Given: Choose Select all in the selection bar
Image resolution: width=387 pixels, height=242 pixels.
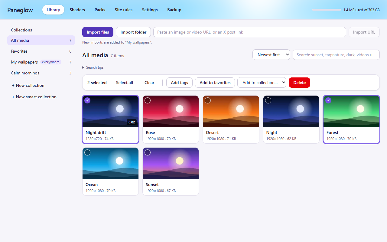Looking at the screenshot, I should pos(125,83).
